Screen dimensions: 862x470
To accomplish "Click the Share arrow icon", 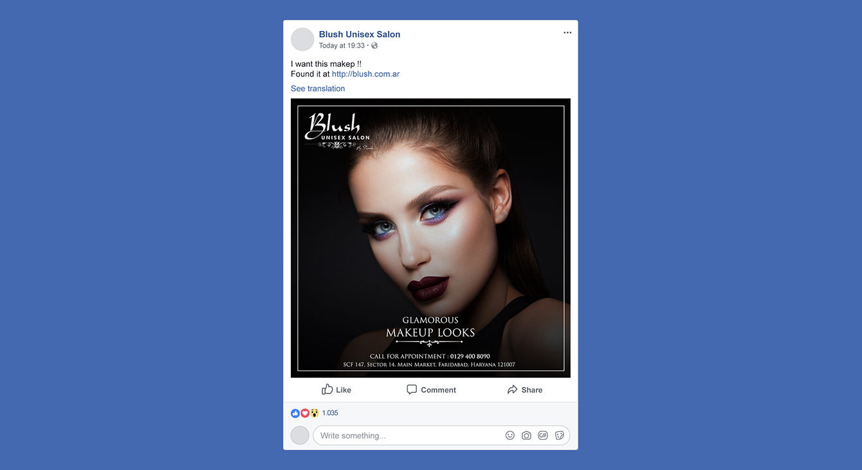I will coord(512,390).
